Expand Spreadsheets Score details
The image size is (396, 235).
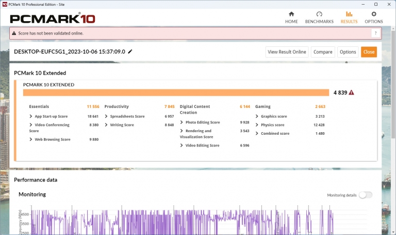pyautogui.click(x=106, y=116)
